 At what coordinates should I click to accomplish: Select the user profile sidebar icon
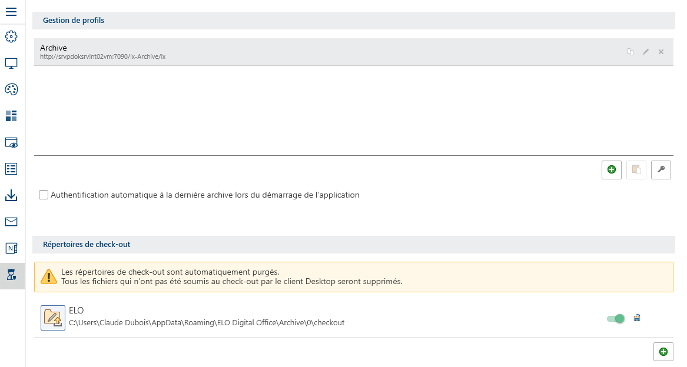click(x=11, y=275)
